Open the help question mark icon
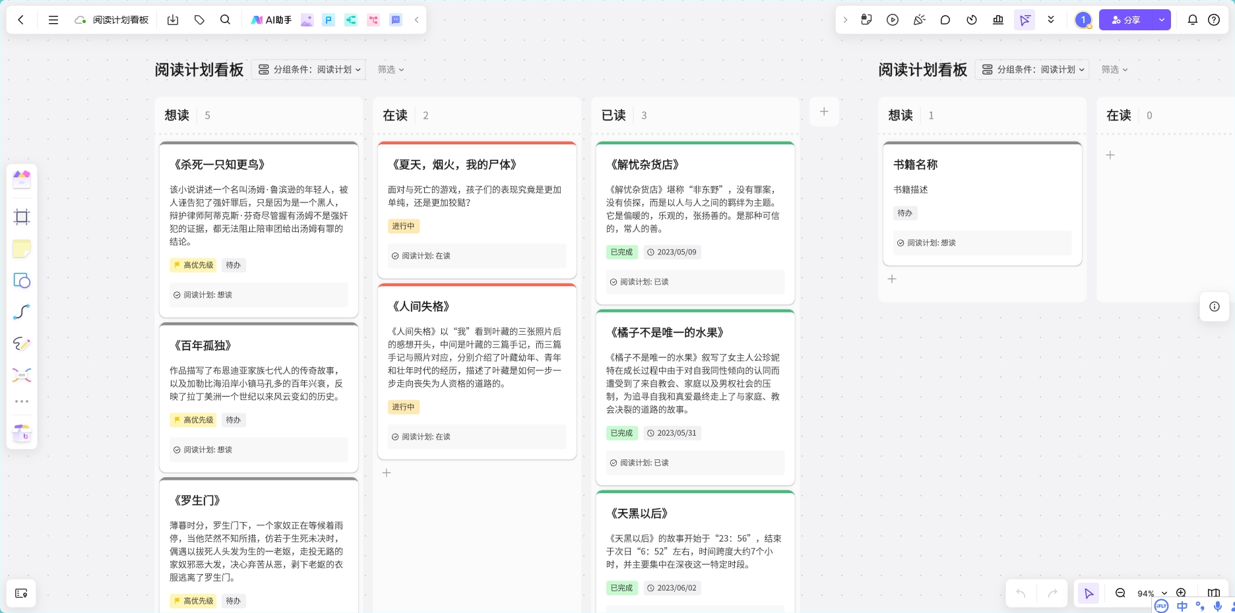The image size is (1235, 613). pos(1214,20)
